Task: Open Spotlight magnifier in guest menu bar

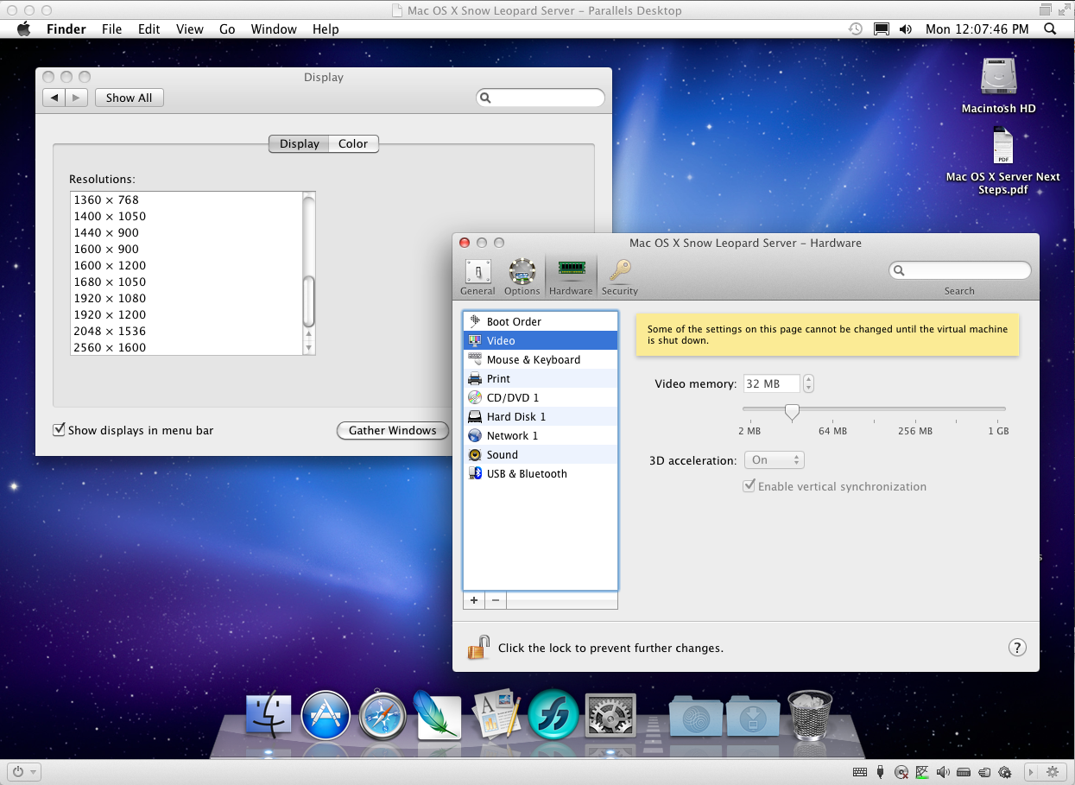Action: point(1050,28)
